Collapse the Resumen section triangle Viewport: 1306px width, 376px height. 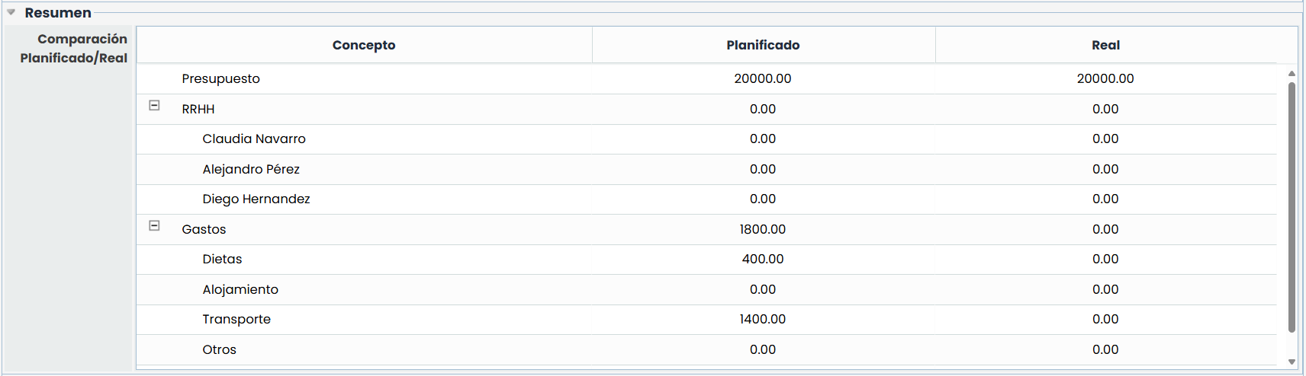pyautogui.click(x=11, y=12)
